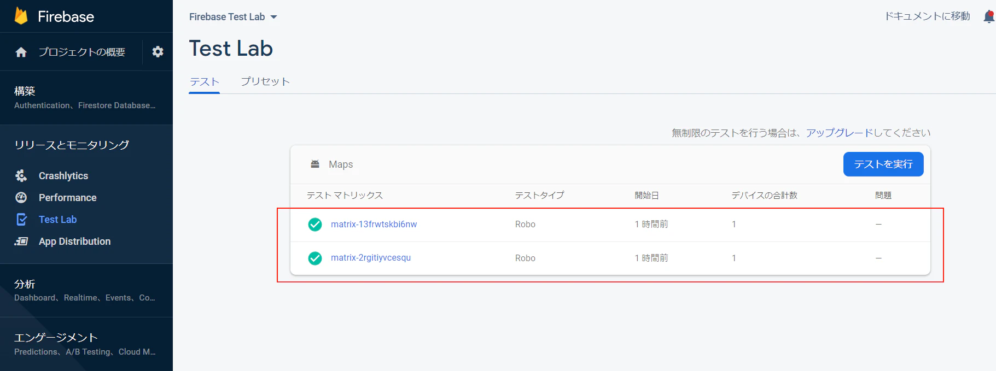Image resolution: width=996 pixels, height=371 pixels.
Task: Click the 問題 column header
Action: click(x=883, y=195)
